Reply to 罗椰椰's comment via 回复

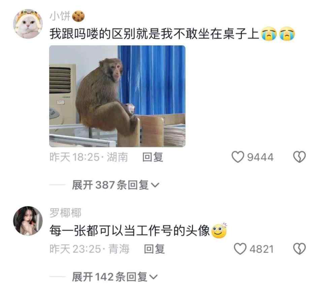click(154, 249)
